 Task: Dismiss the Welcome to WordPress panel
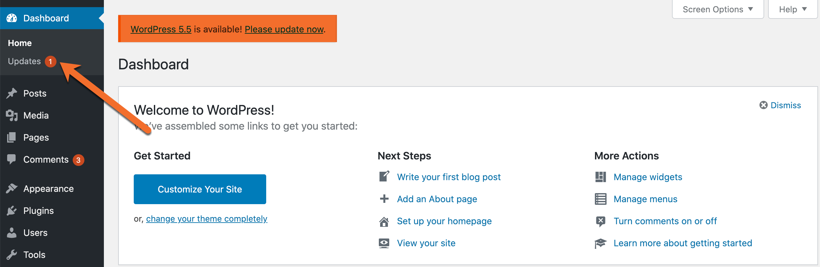click(780, 105)
